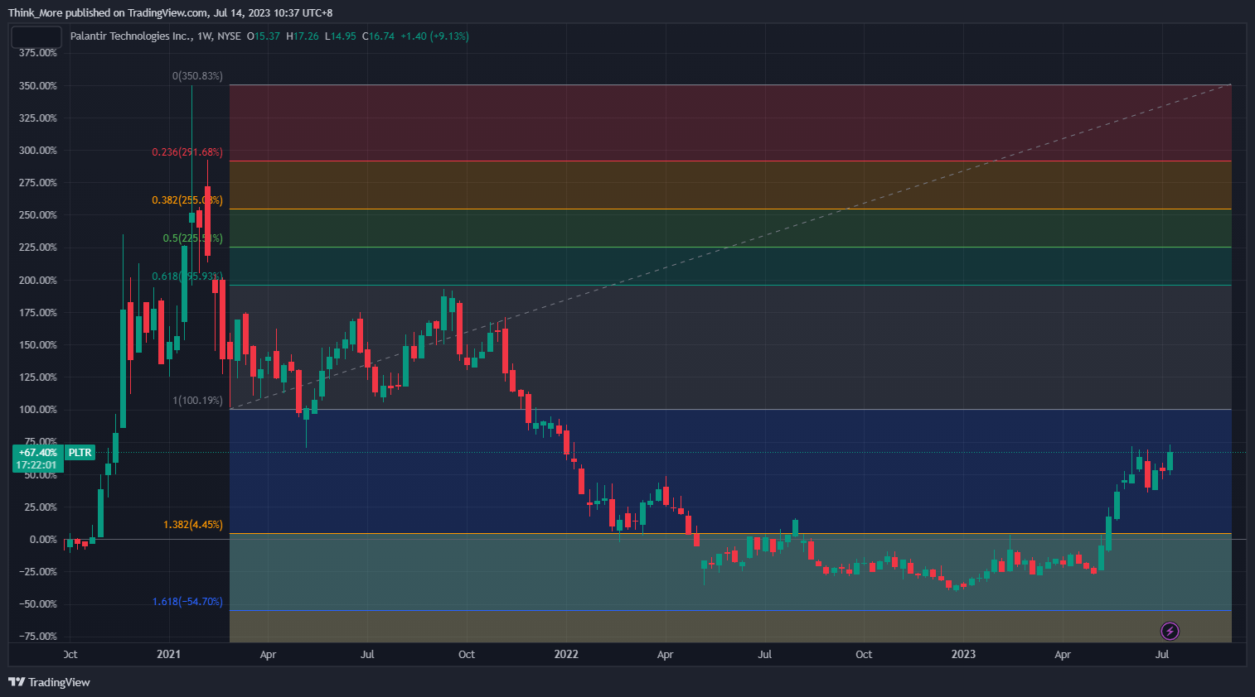Viewport: 1255px width, 697px height.
Task: Click the 250.00% price axis label
Action: 38,215
